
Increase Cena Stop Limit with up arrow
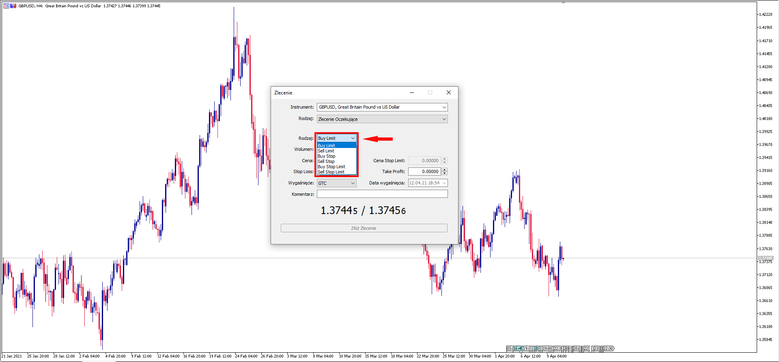coord(445,159)
